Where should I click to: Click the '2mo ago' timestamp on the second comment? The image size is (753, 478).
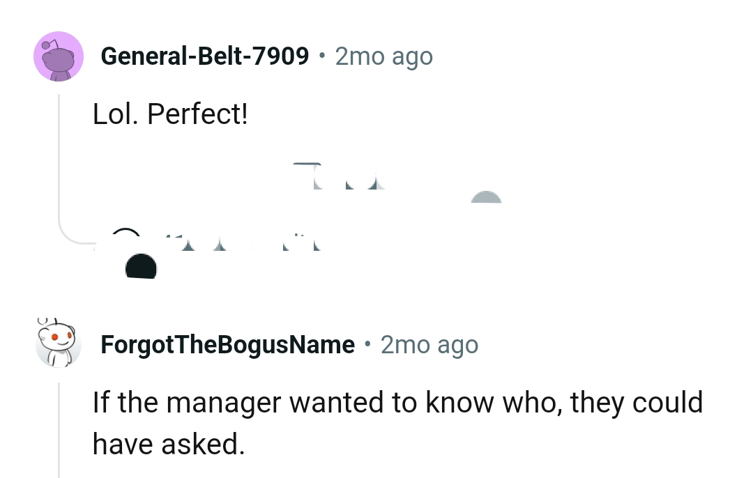click(428, 344)
